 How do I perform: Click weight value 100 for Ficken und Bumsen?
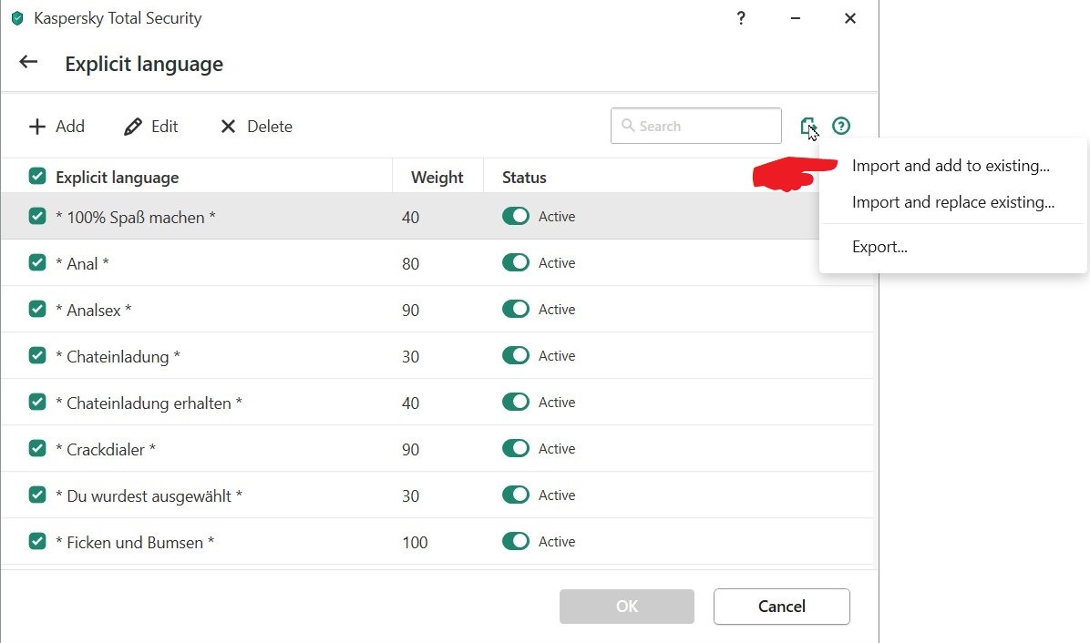(415, 542)
